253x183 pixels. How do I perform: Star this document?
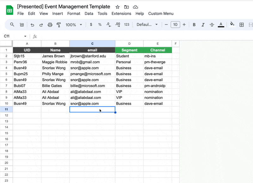[118, 7]
